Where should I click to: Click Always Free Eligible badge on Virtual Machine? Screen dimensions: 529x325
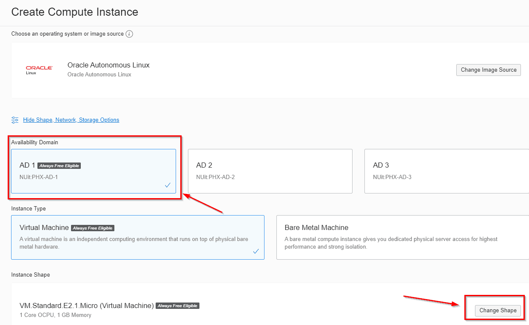click(x=93, y=228)
